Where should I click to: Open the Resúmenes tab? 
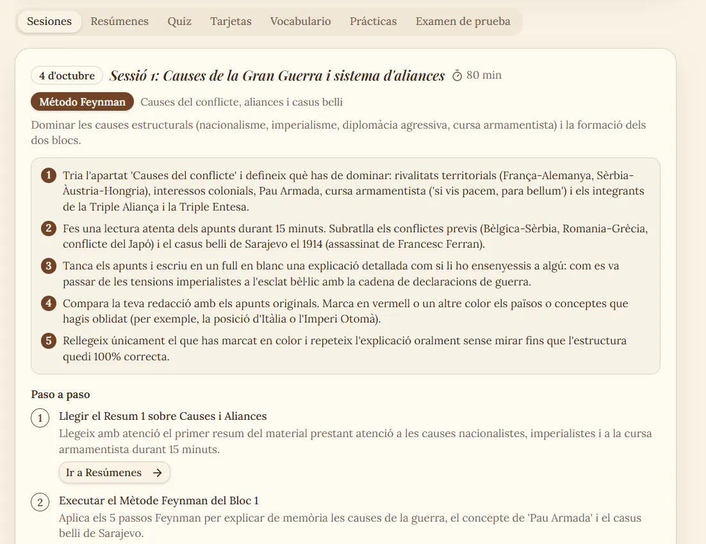click(119, 21)
